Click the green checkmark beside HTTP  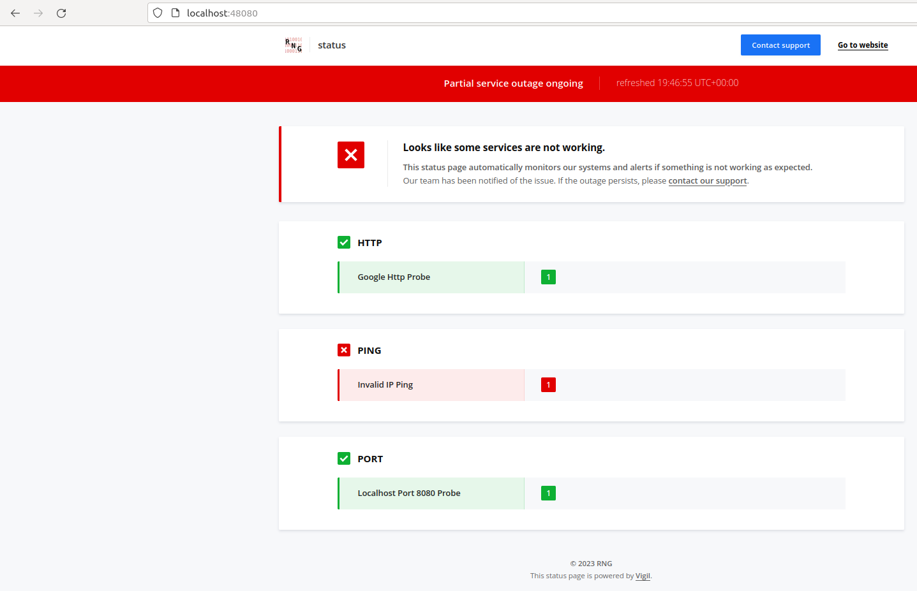pyautogui.click(x=344, y=242)
